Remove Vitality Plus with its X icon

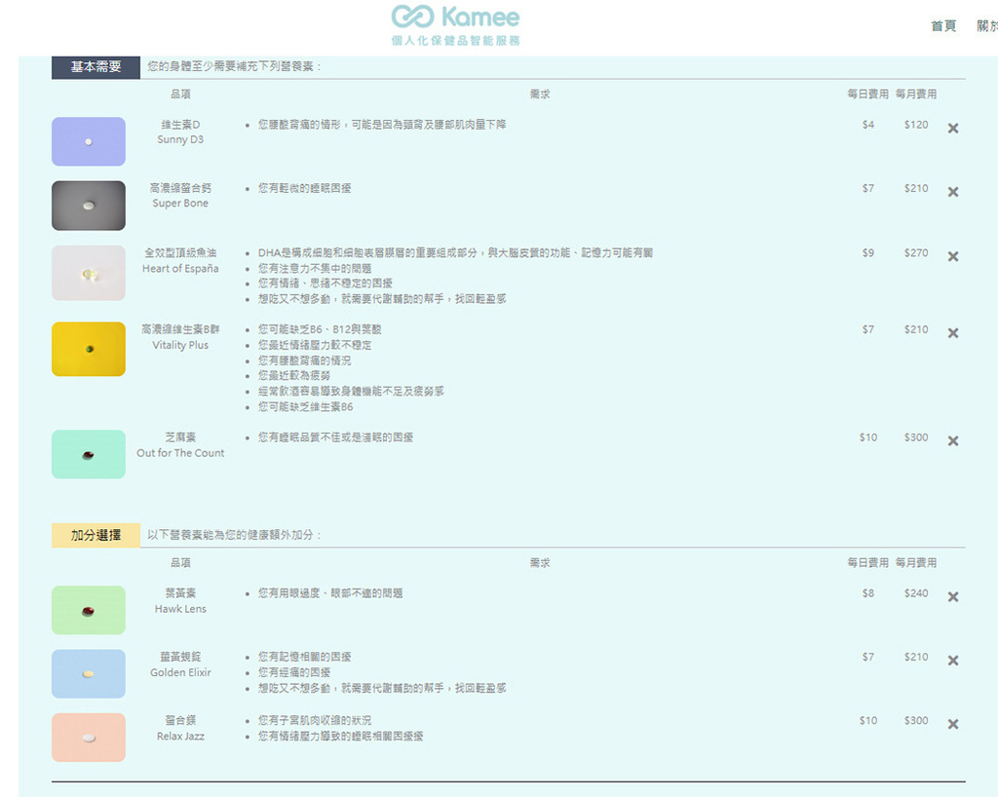[x=953, y=333]
